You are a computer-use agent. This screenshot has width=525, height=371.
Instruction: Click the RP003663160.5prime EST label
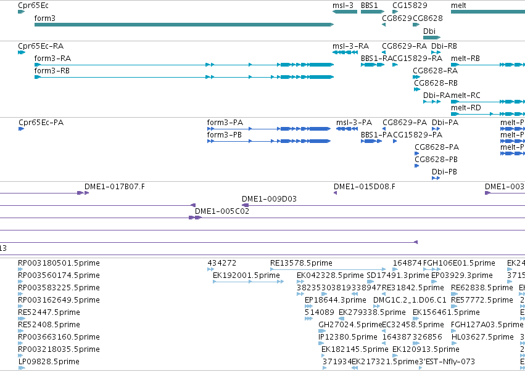click(x=59, y=337)
